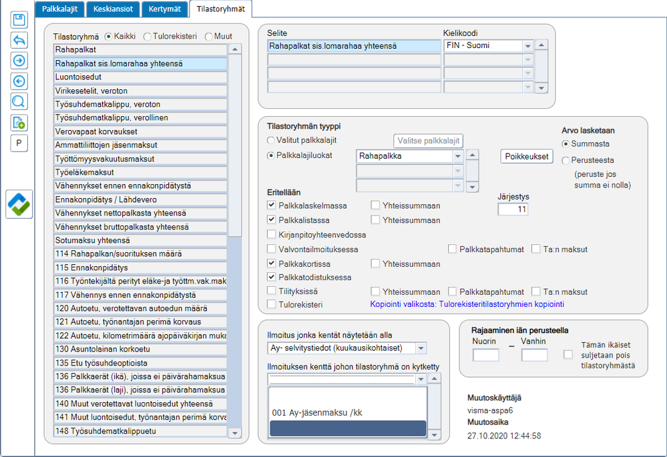This screenshot has height=457, width=667.
Task: Click the P toolbar button
Action: [x=19, y=143]
